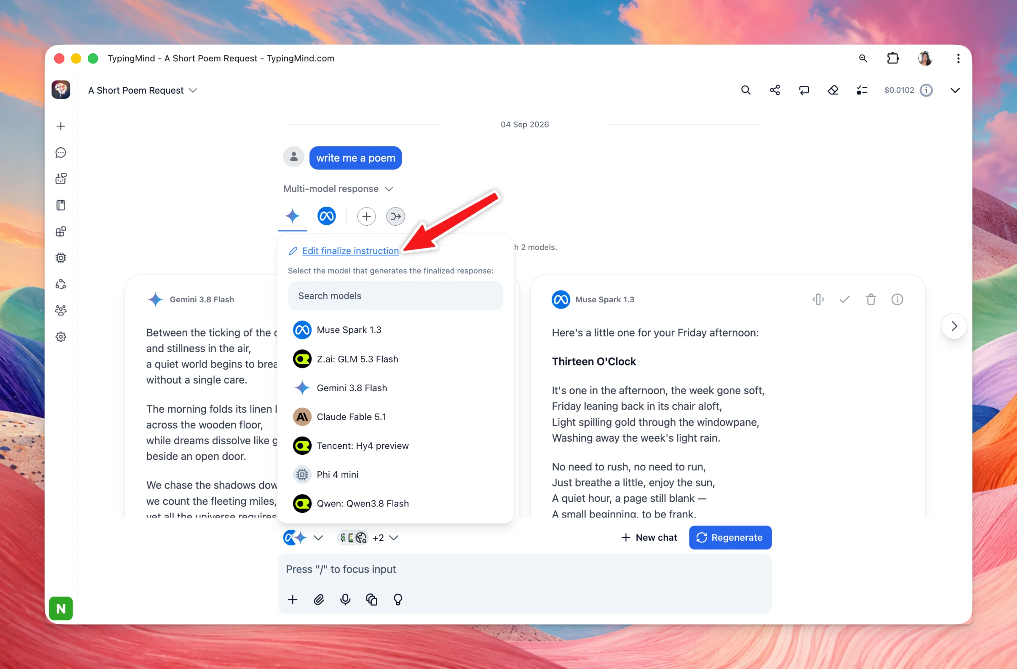Open the models chip icon in sidebar

61,258
